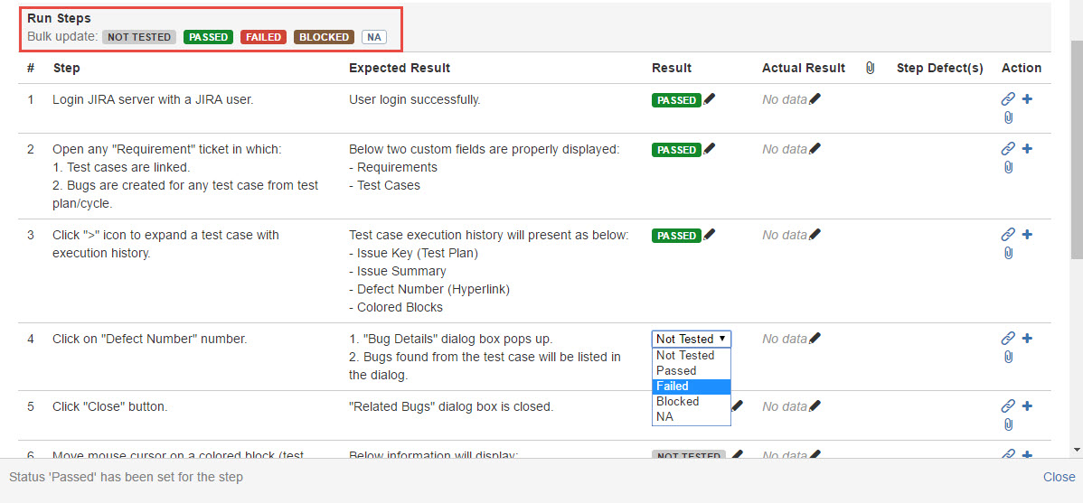
Task: Click link icon in step 1 actions
Action: (1008, 99)
